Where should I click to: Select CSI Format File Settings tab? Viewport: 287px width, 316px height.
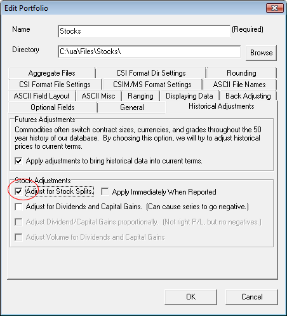(55, 85)
